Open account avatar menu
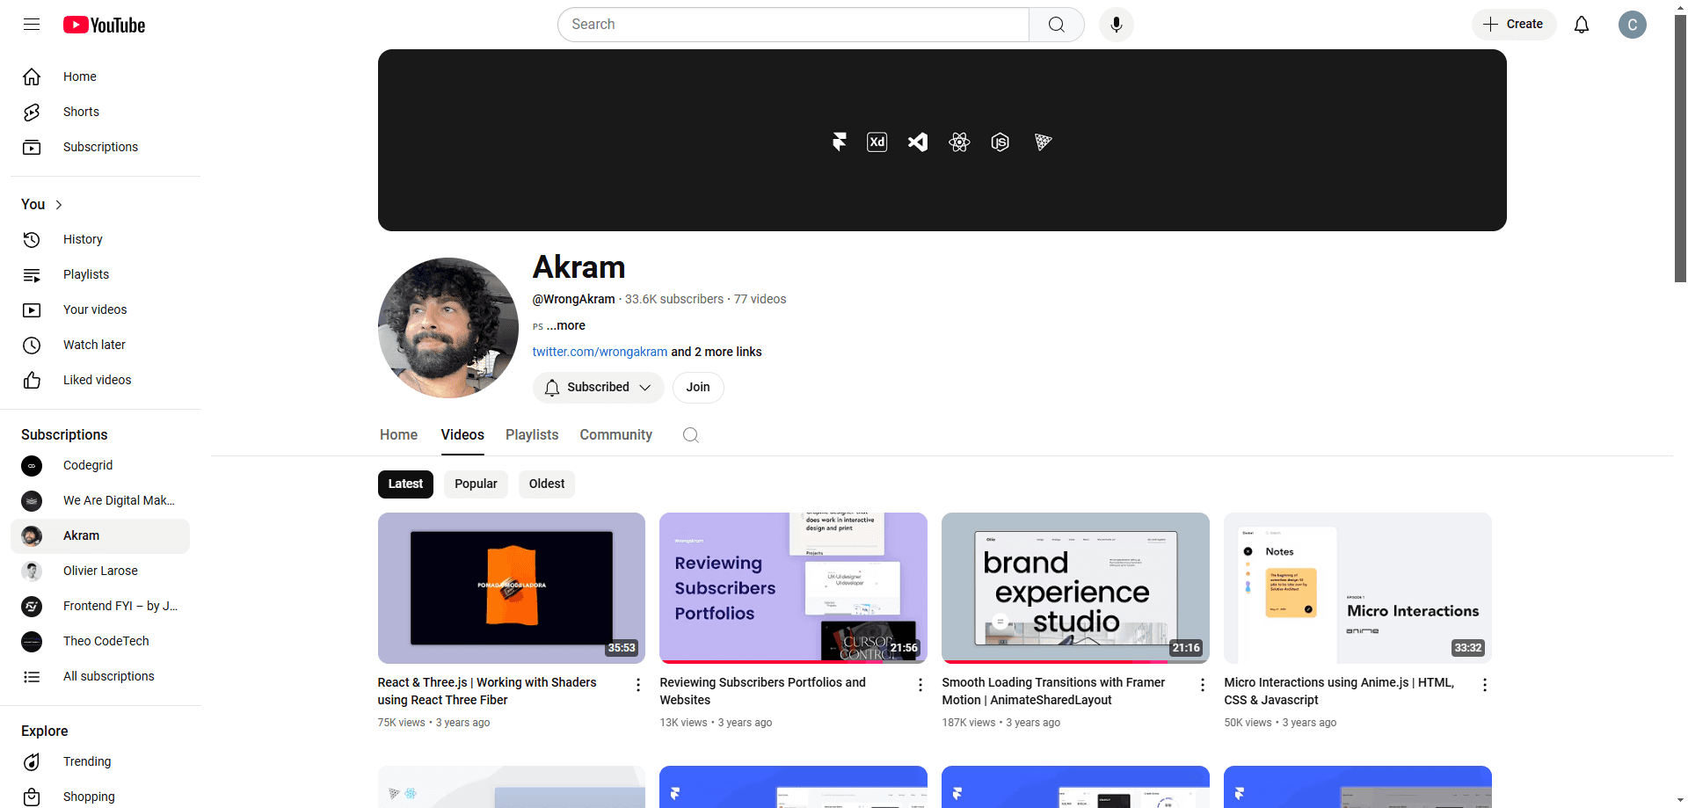1688x808 pixels. [1632, 25]
